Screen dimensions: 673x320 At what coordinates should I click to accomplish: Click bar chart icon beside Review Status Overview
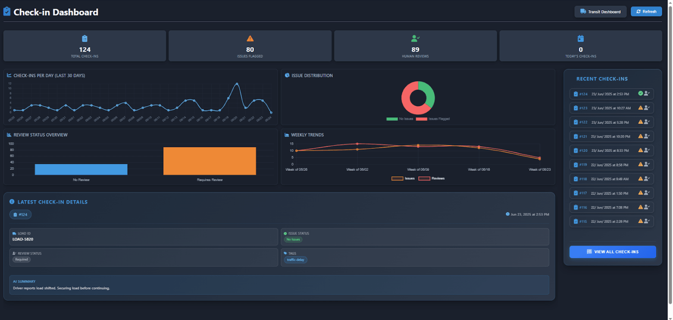[9, 135]
